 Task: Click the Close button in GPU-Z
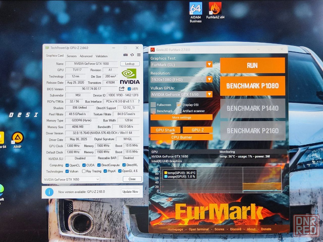tap(132, 179)
